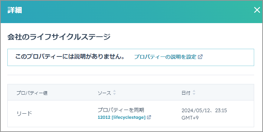Viewport: 263px width, 132px height.
Task: Sort ソース column ascending with up arrow
Action: click(115, 91)
